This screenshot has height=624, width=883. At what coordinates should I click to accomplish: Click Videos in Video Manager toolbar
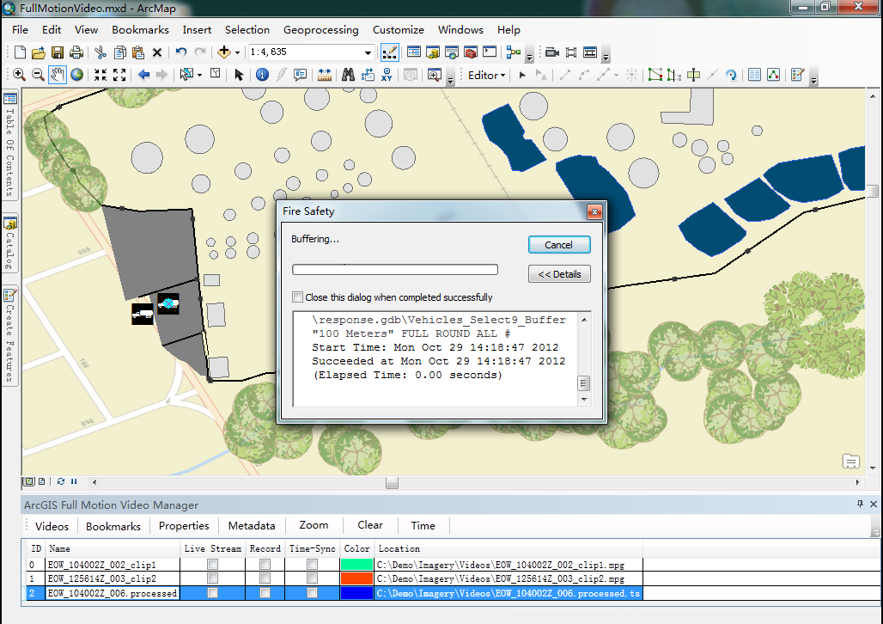[52, 526]
